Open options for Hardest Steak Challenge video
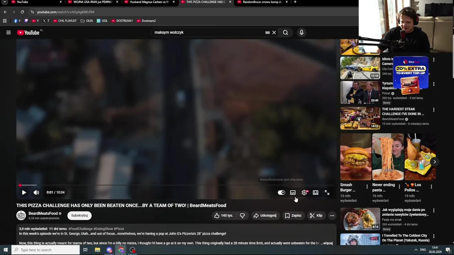Image resolution: width=454 pixels, height=255 pixels. (x=433, y=110)
